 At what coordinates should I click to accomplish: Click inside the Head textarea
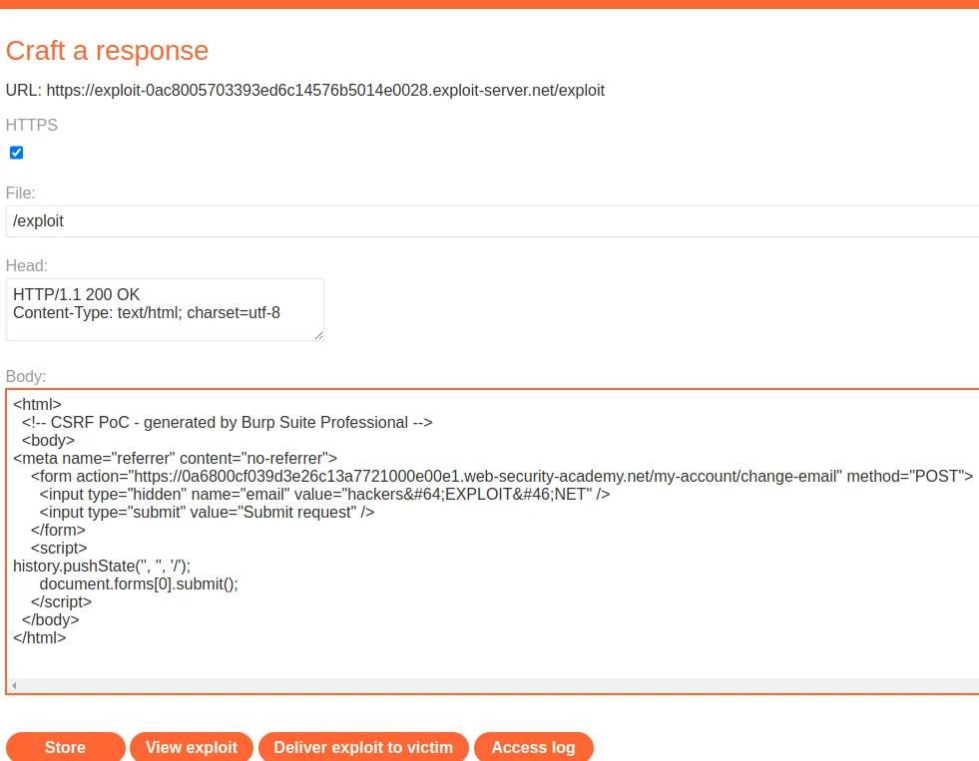pos(165,310)
